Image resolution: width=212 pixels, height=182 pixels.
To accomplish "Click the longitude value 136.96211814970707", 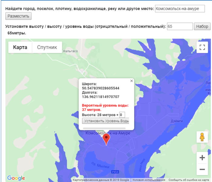I will 101,97.
